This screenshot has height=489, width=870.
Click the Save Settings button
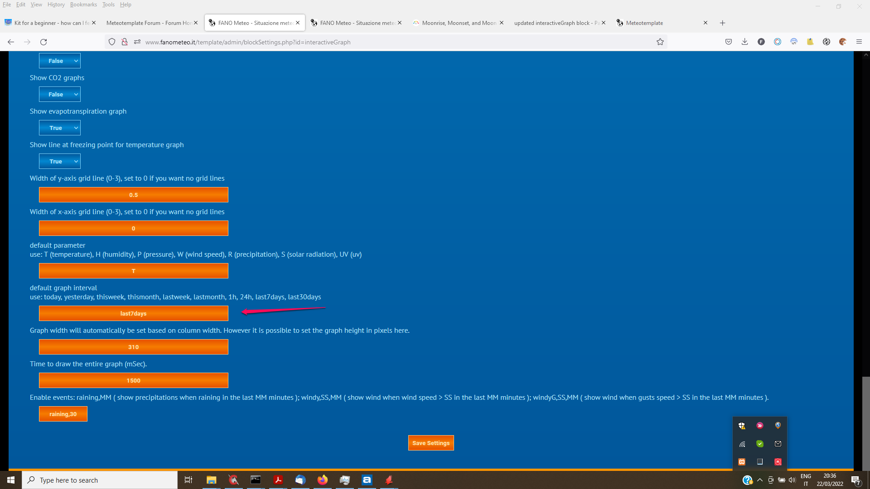pyautogui.click(x=430, y=443)
